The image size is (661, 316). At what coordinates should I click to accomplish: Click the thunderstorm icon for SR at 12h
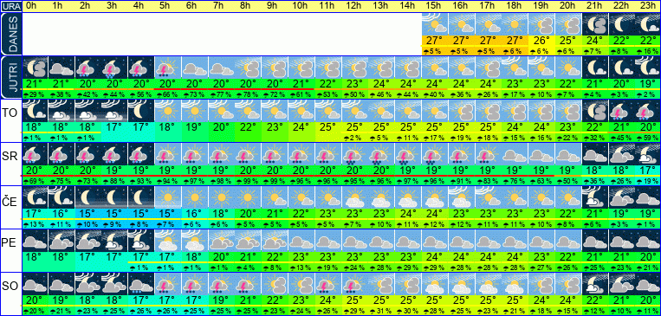point(354,154)
